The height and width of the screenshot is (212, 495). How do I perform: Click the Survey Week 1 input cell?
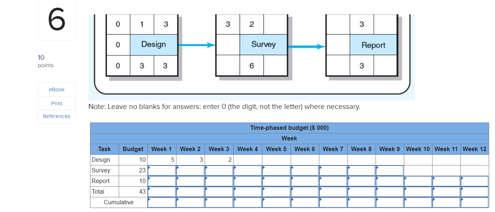[162, 170]
